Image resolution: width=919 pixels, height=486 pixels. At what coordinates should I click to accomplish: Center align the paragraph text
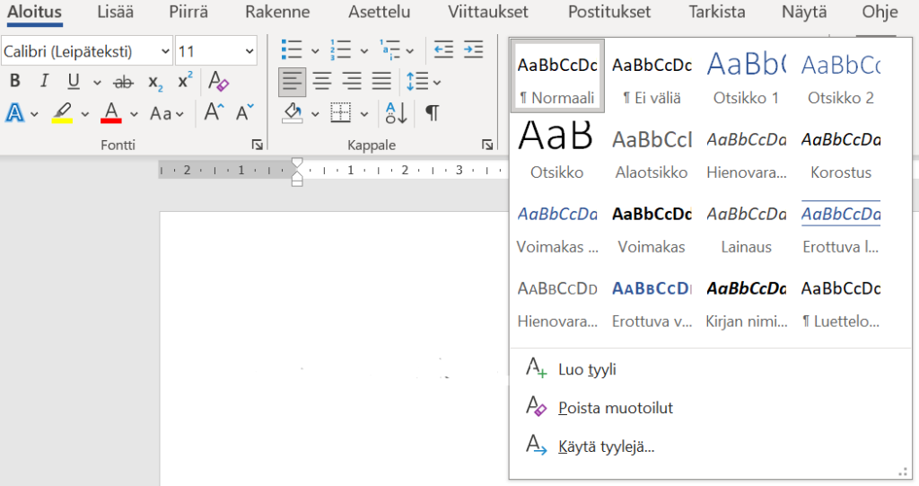coord(322,82)
